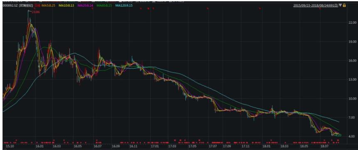The height and width of the screenshot is (150, 358).
Task: Click the 17.01 date axis label
Action: pos(155,146)
